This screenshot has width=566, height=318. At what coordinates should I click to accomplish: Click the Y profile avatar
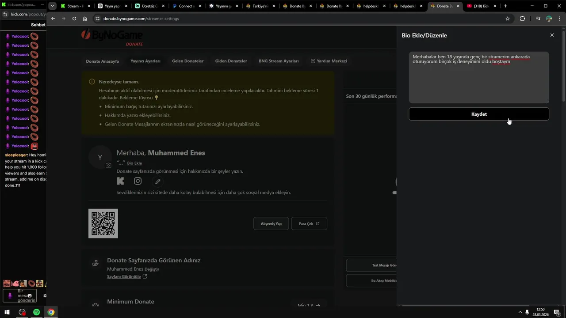(x=100, y=157)
